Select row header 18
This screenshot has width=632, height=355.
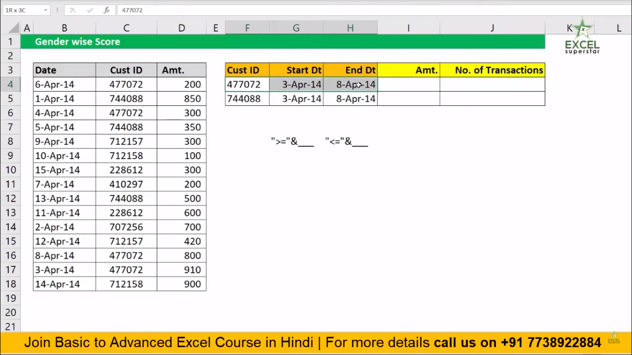tap(10, 284)
